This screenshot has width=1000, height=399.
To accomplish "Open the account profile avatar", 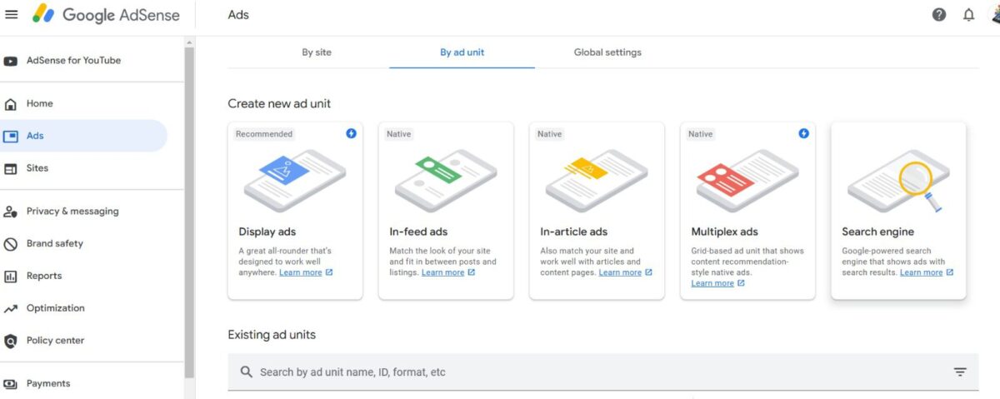I will click(993, 15).
